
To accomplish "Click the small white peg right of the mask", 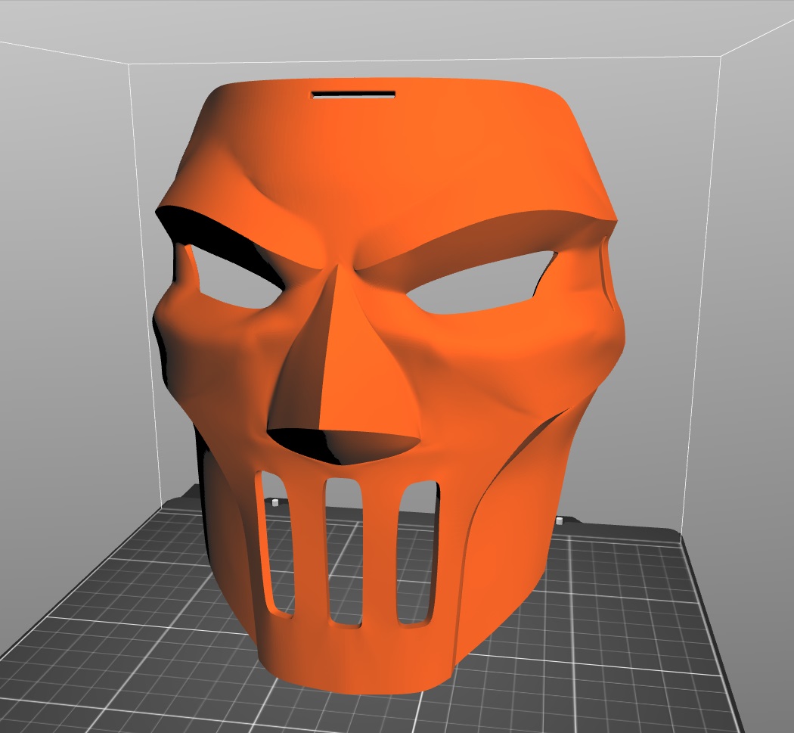I will [558, 520].
